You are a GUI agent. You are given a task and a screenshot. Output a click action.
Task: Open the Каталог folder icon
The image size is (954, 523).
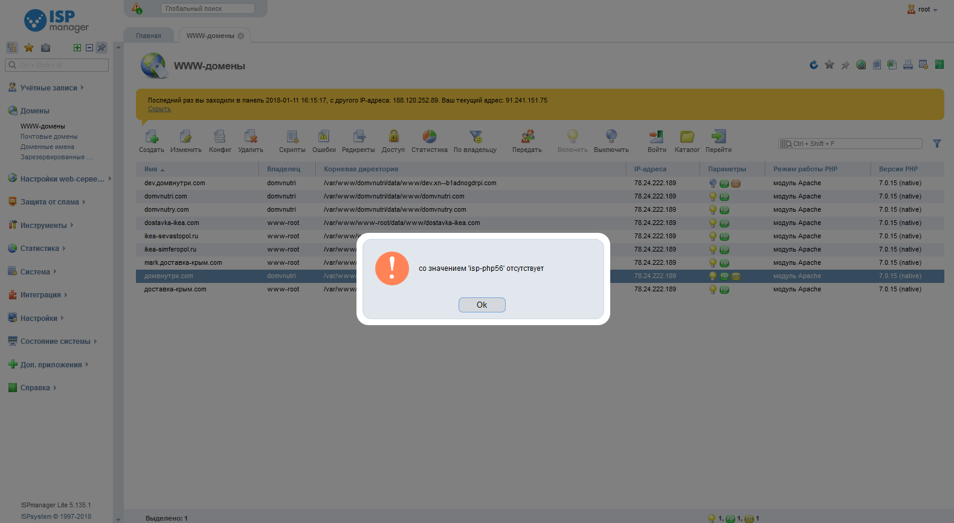[687, 136]
